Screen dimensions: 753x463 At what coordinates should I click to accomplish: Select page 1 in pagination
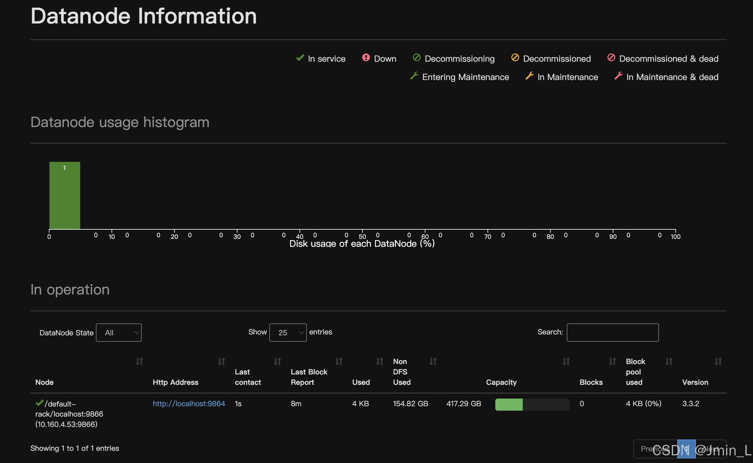[x=687, y=449]
